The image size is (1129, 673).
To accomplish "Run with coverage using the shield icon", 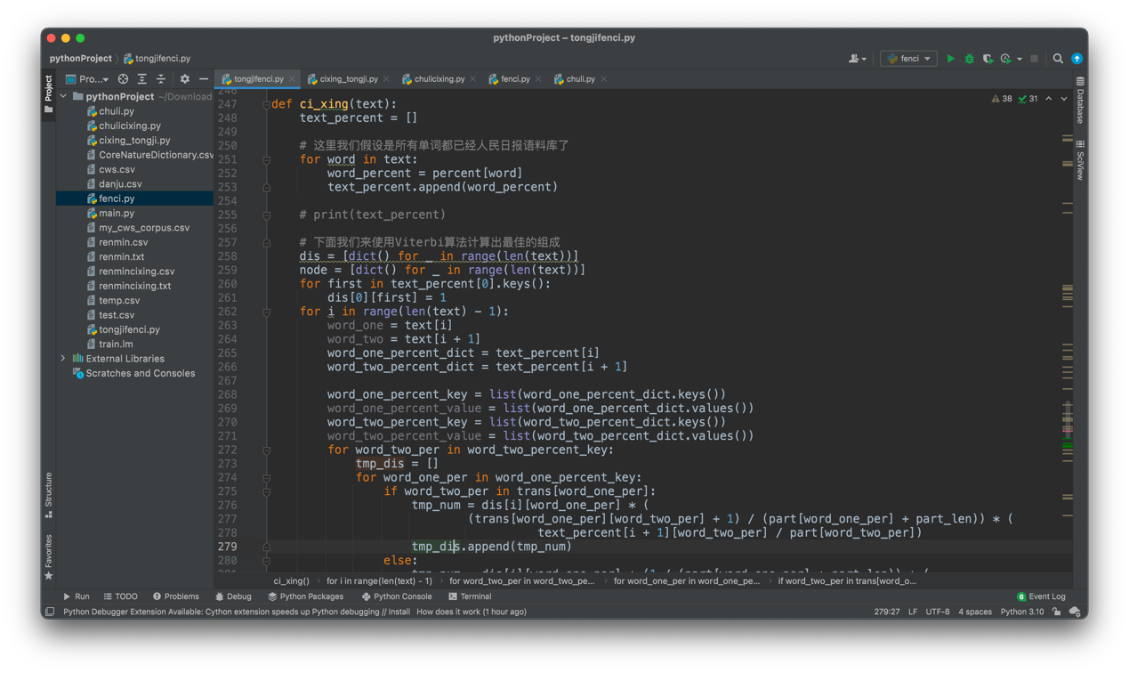I will (x=988, y=59).
